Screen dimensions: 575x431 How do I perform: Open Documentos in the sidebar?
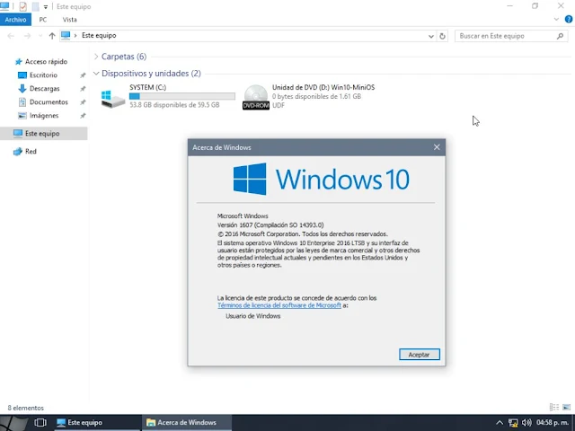pos(49,101)
